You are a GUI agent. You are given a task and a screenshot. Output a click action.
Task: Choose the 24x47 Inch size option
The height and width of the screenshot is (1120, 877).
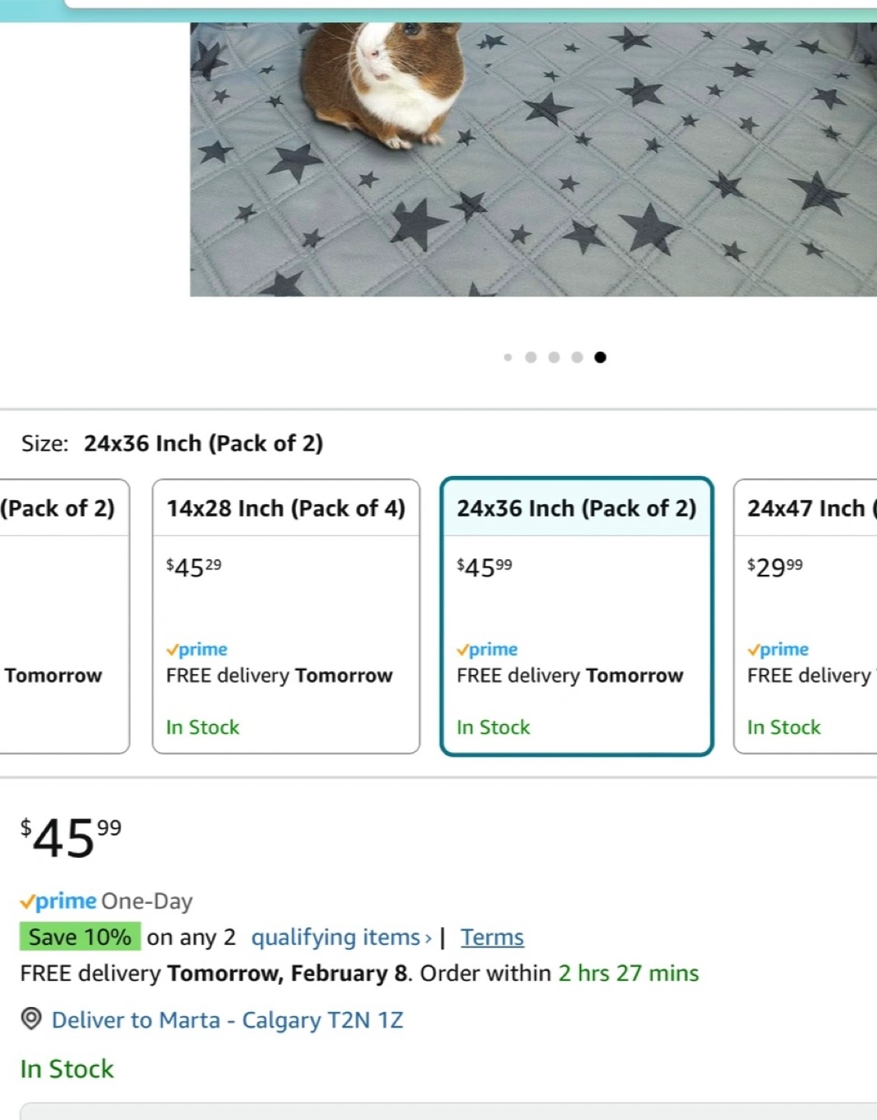(x=805, y=616)
